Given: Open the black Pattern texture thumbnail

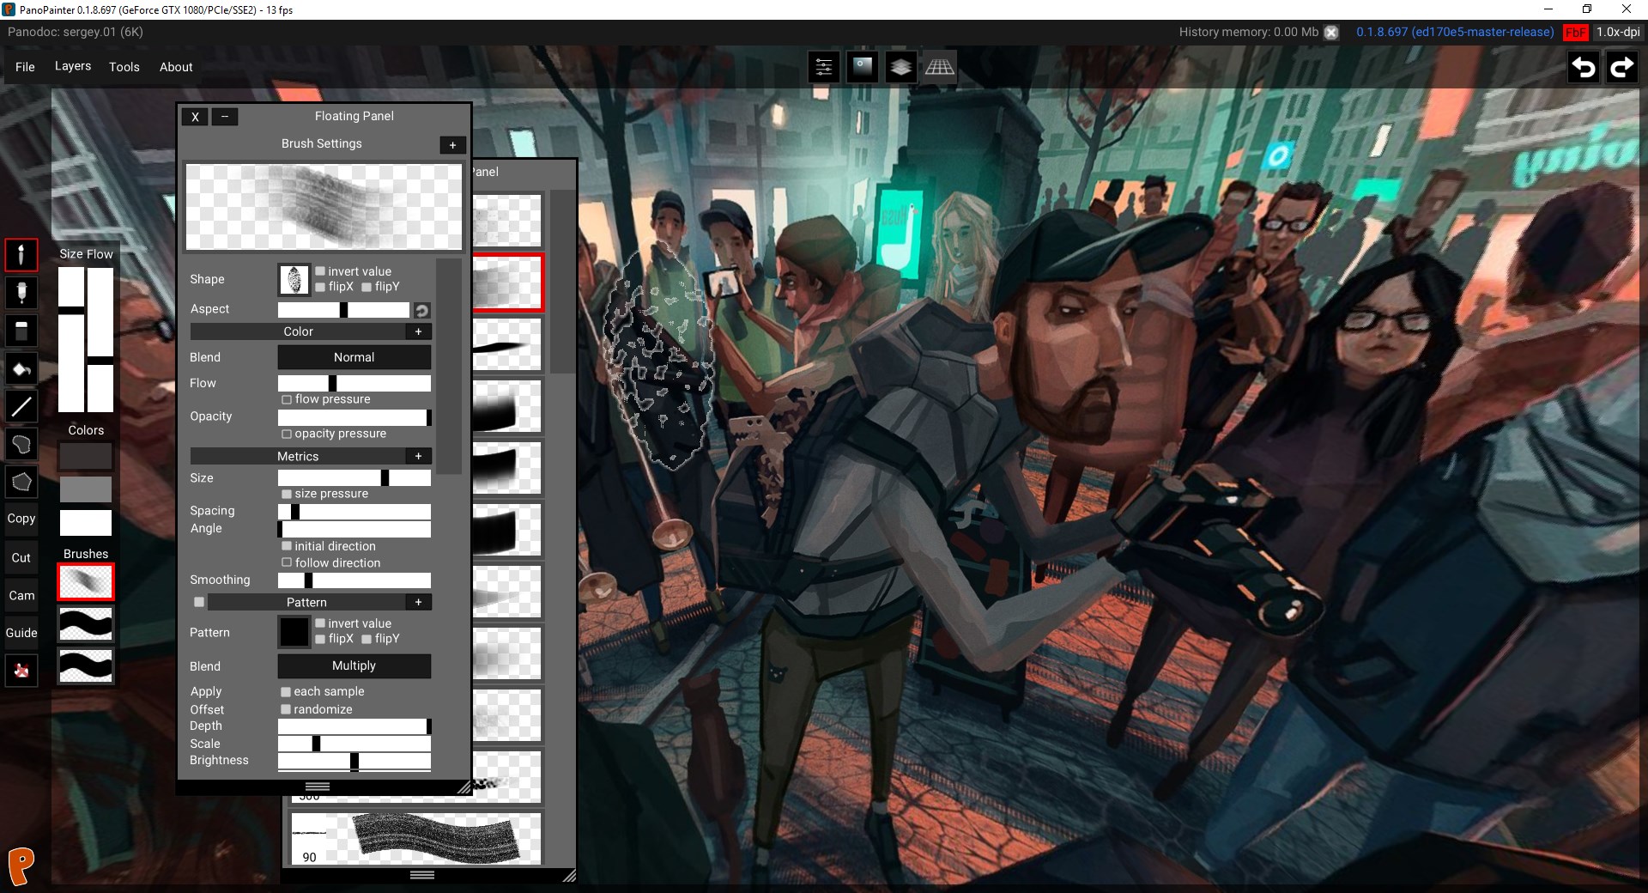Looking at the screenshot, I should coord(294,632).
